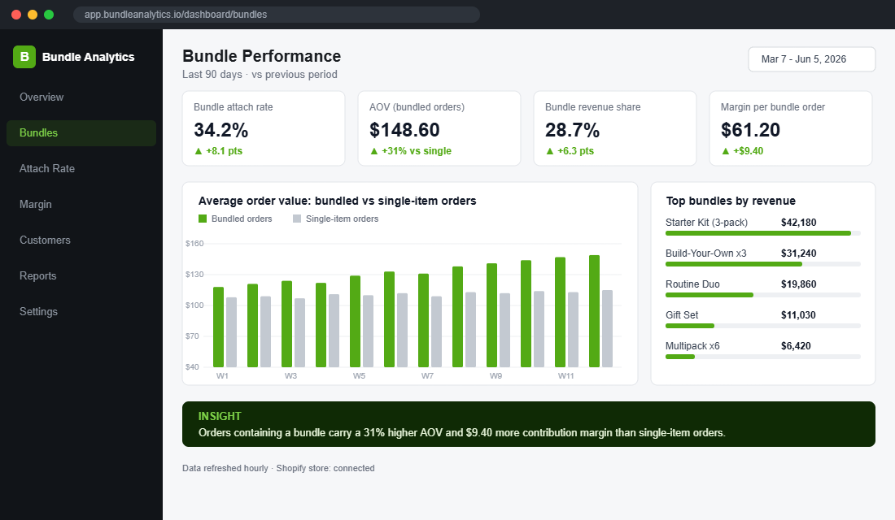Click the $6,420 revenue value

796,345
